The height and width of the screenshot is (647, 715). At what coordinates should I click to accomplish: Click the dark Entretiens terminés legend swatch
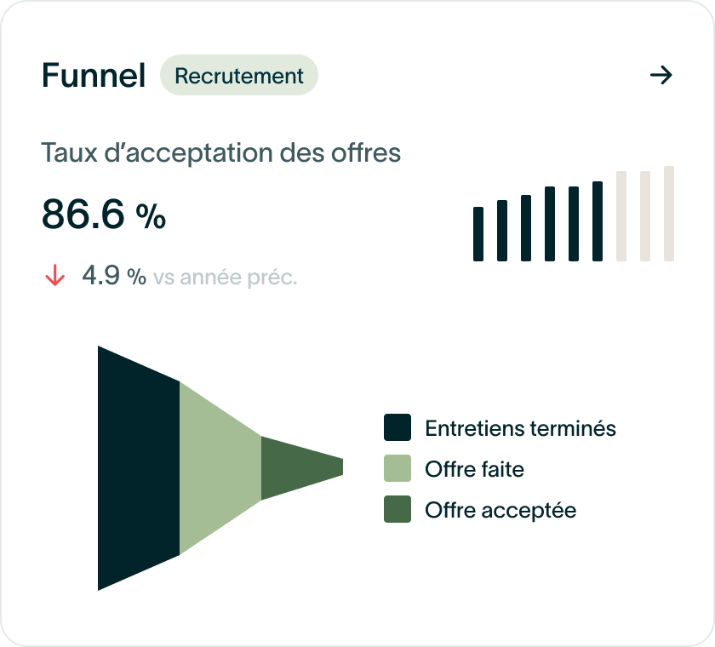(398, 427)
